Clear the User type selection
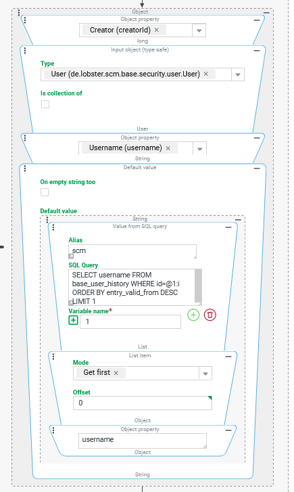Viewport: 294px width, 492px height. tap(206, 74)
